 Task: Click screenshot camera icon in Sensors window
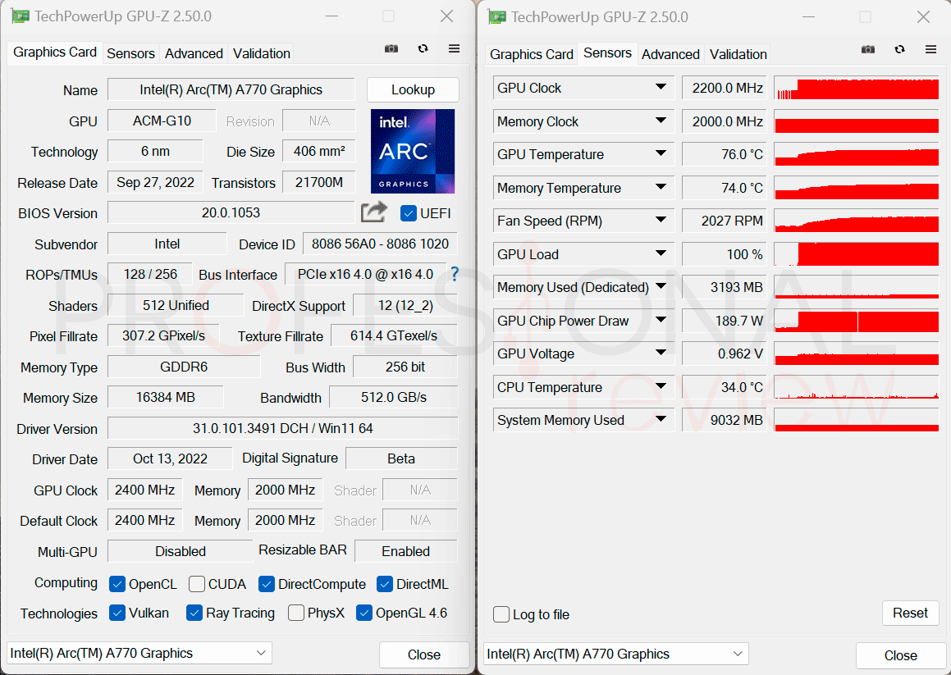868,49
